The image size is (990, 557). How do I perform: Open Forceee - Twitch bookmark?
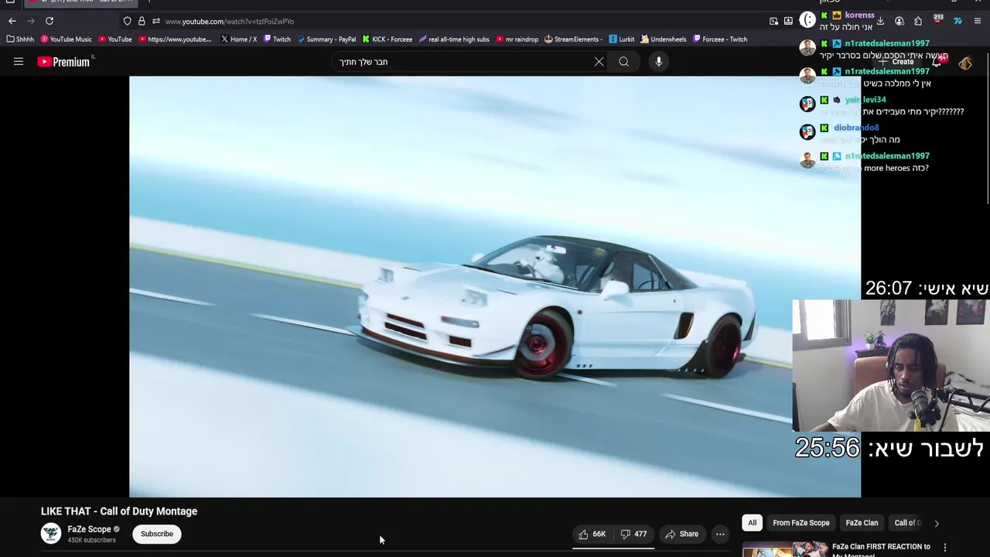tap(720, 39)
